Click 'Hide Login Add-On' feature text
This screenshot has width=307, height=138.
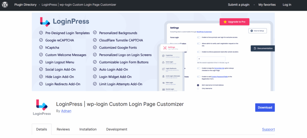click(60, 77)
